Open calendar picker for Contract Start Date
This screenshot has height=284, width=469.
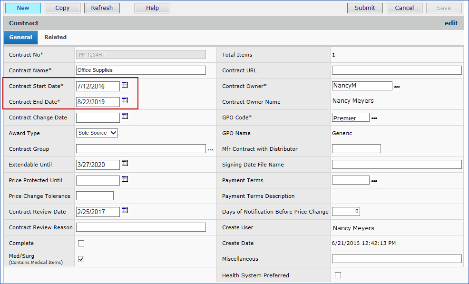coord(125,85)
